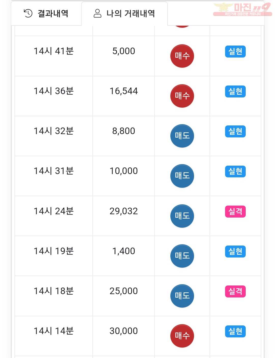Click the blue 매도 circle for 14시 18분
This screenshot has height=358, width=275.
[x=182, y=296]
